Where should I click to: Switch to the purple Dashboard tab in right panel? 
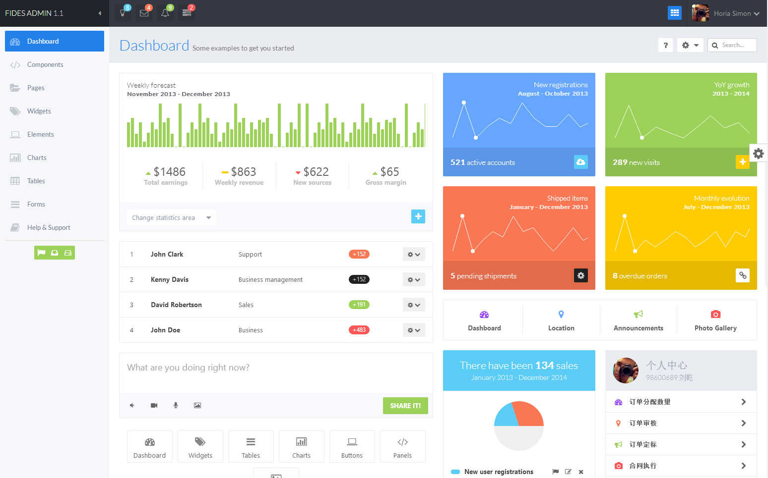[484, 320]
